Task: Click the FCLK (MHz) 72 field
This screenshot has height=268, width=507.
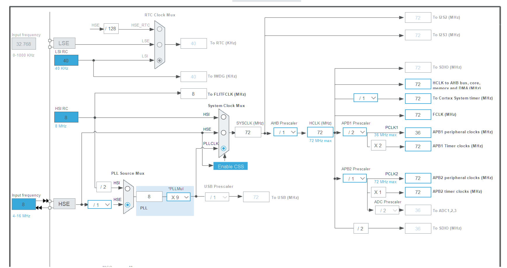Action: coord(418,115)
